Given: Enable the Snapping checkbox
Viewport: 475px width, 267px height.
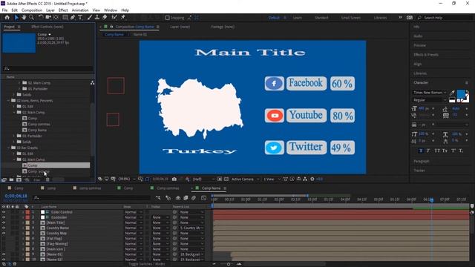Looking at the screenshot, I should (x=167, y=18).
